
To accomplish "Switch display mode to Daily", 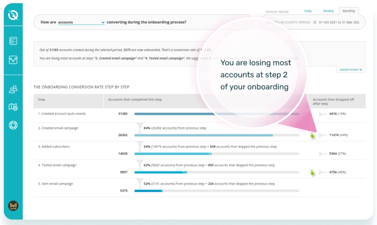I will (308, 11).
